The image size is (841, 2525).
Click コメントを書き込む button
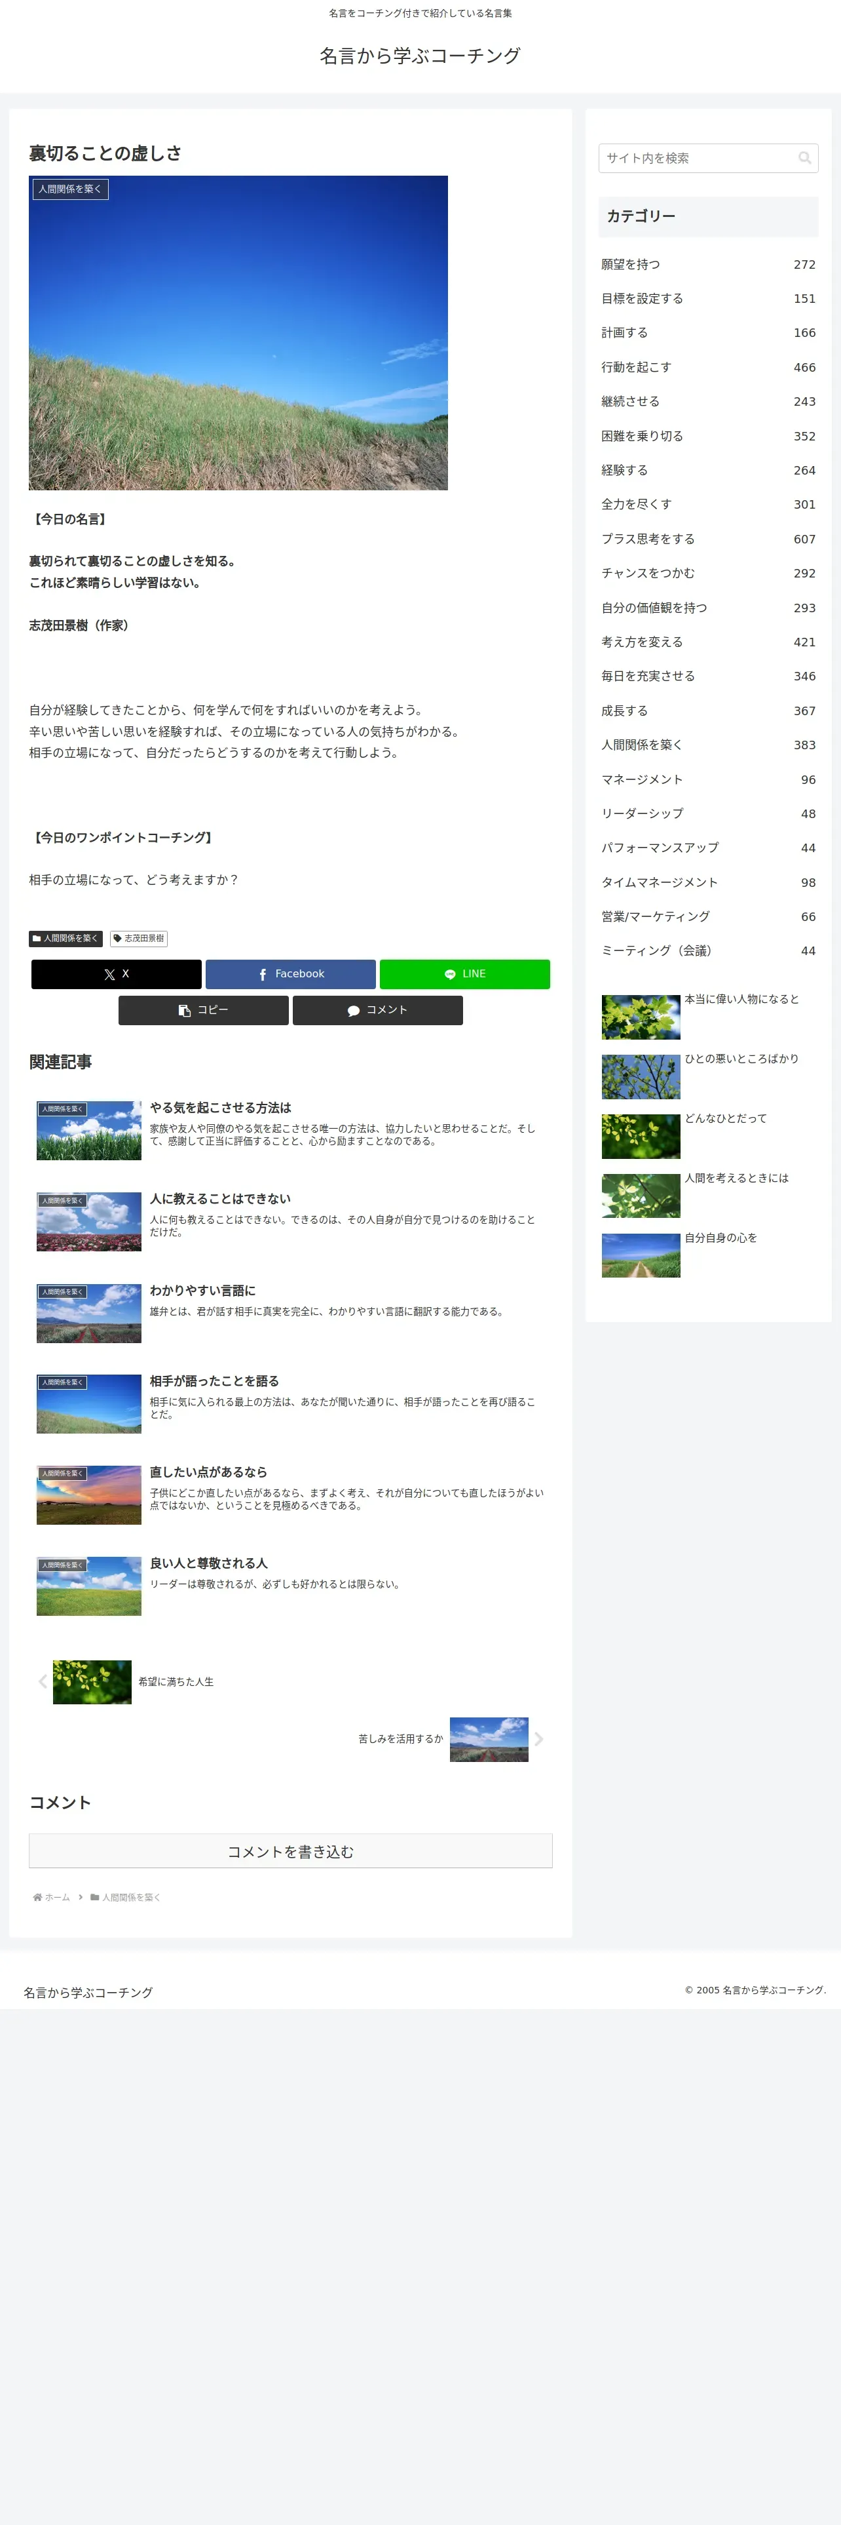[291, 1850]
